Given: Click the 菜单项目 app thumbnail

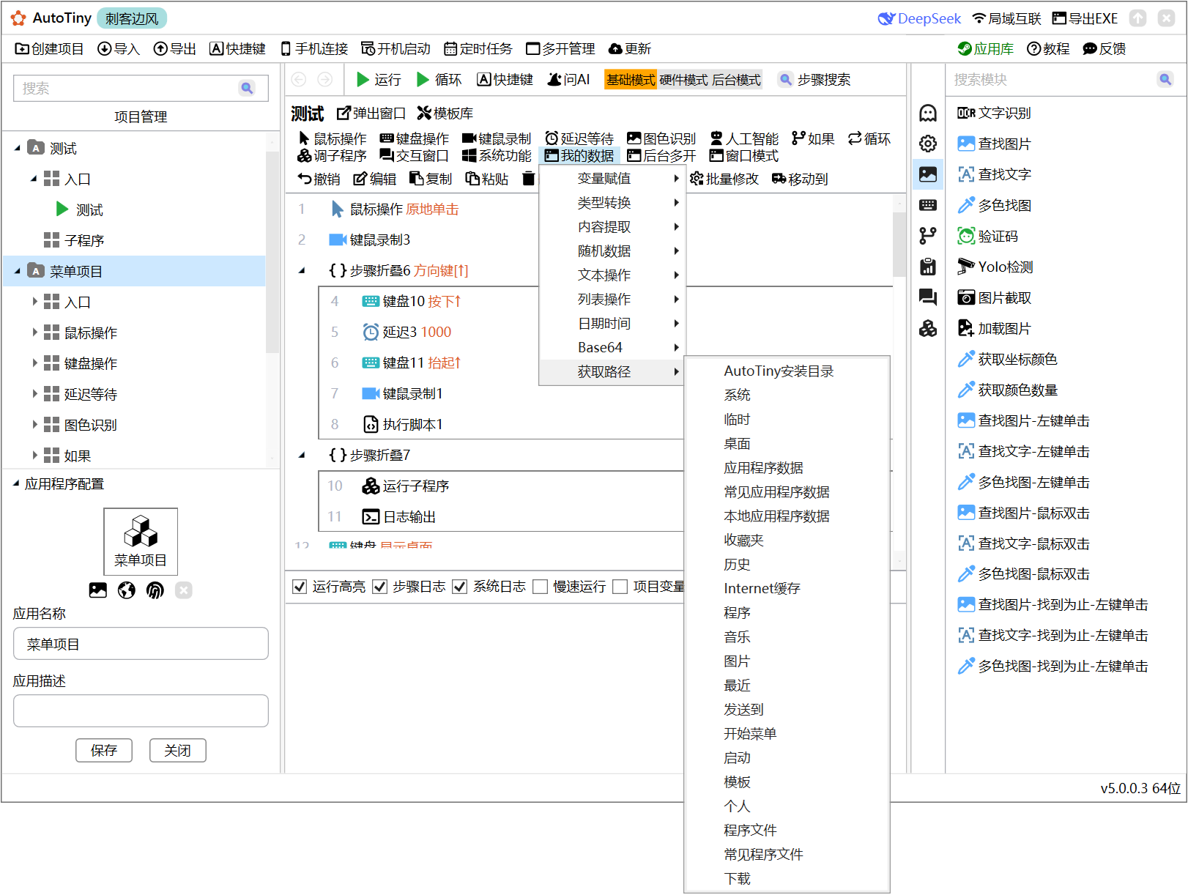Looking at the screenshot, I should [141, 541].
